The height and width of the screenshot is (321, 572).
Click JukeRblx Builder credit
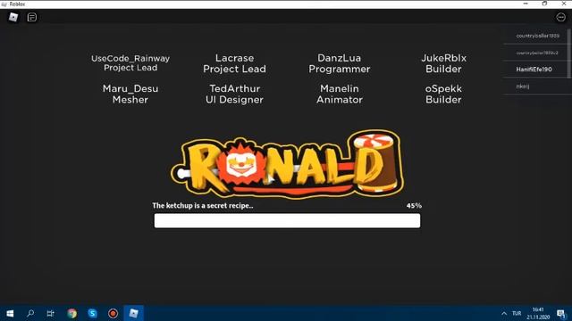[443, 63]
